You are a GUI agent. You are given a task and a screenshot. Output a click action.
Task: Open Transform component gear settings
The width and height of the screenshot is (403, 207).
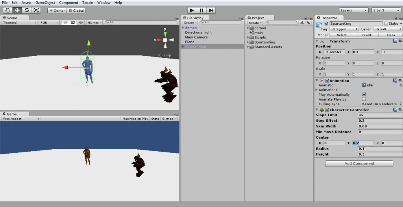pos(400,41)
